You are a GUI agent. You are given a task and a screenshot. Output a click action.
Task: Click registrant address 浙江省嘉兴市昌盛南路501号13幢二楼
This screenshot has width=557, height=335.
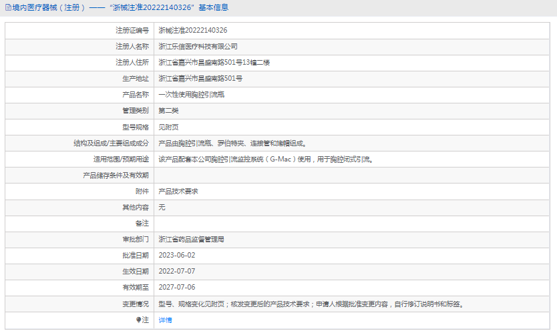point(214,63)
